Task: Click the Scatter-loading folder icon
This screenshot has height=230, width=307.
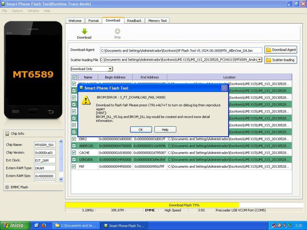Action: pos(268,60)
